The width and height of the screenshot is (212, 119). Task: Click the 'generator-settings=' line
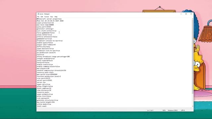pos(45,29)
